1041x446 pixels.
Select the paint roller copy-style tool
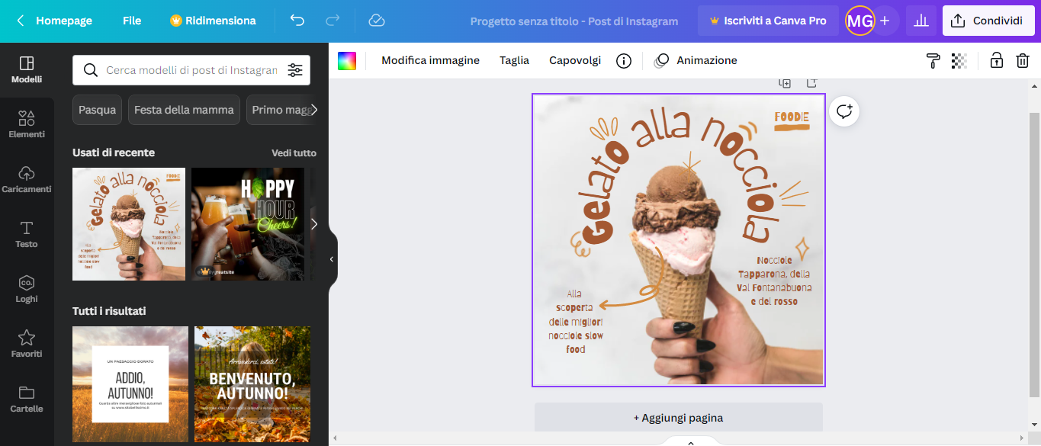click(x=932, y=60)
